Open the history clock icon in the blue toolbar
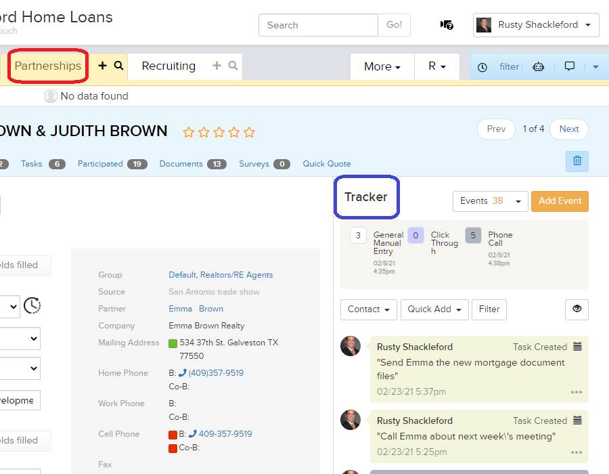Viewport: 609px width, 474px height. click(x=482, y=67)
